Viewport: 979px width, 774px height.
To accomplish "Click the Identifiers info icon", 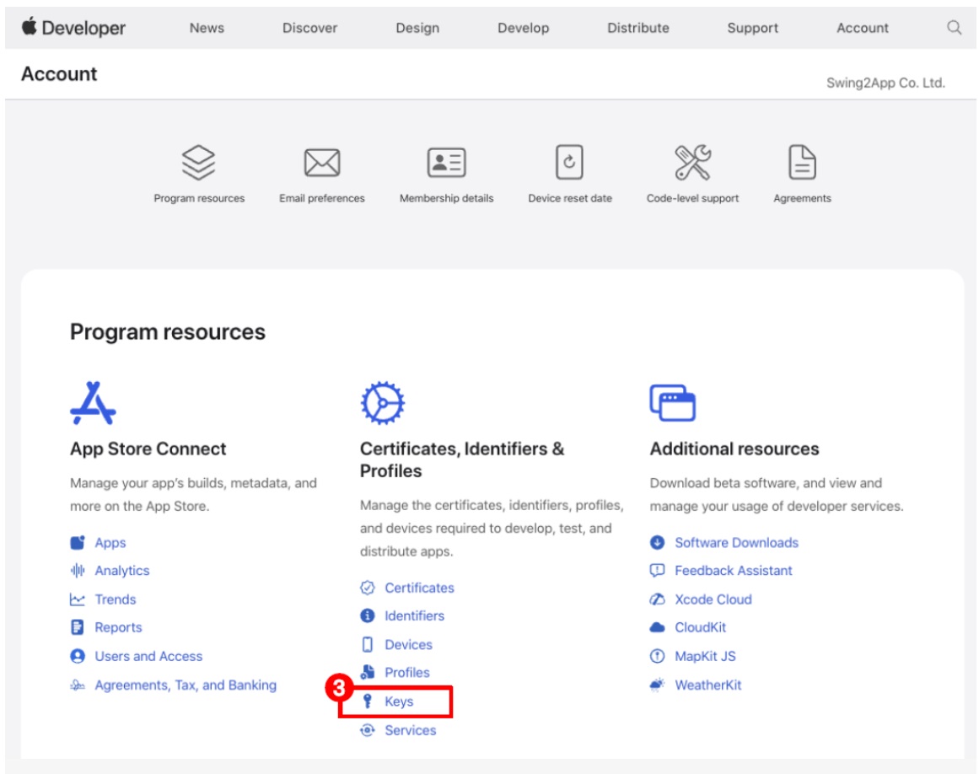I will tap(368, 615).
